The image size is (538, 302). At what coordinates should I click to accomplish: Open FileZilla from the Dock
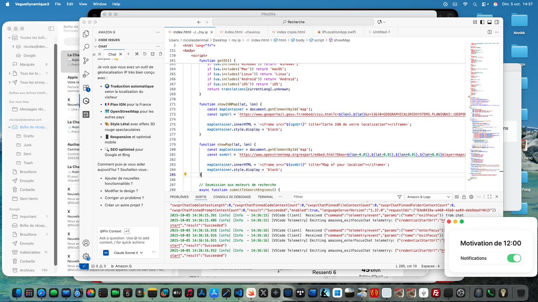[435, 293]
